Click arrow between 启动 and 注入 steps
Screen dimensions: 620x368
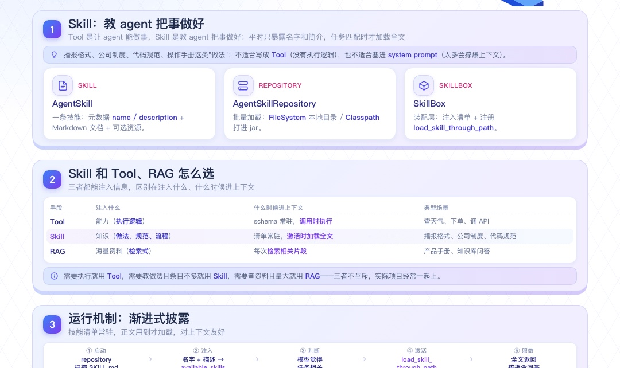pos(149,359)
